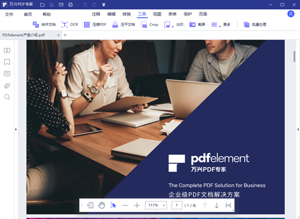Image resolution: width=300 pixels, height=219 pixels.
Task: Open the 帮助 menu
Action: (x=47, y=15)
